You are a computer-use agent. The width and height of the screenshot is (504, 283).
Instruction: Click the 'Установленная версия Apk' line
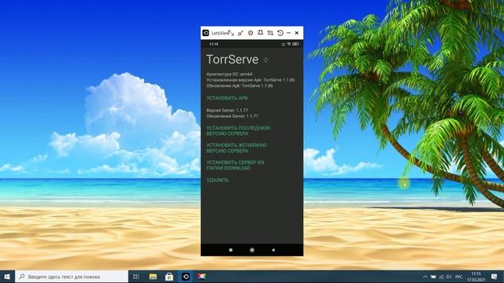[250, 80]
